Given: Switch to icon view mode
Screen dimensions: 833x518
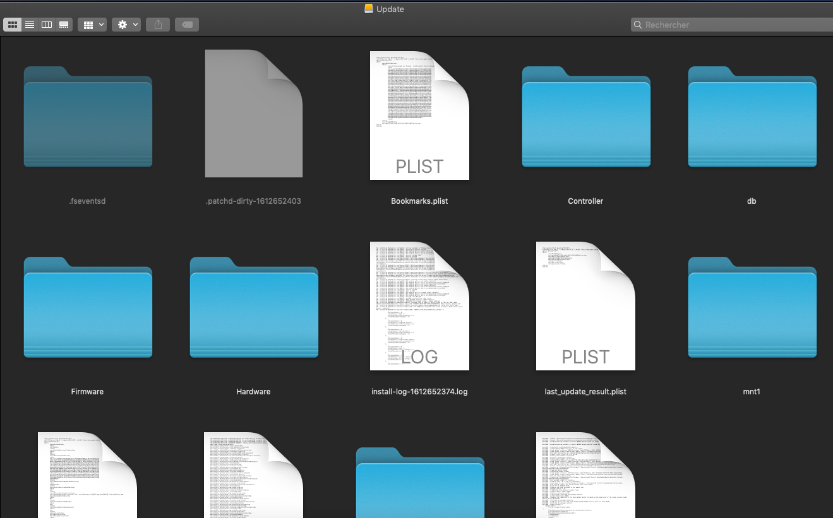Looking at the screenshot, I should pos(13,25).
